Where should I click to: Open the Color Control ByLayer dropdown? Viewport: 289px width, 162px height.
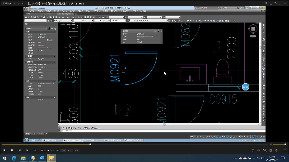pyautogui.click(x=63, y=21)
